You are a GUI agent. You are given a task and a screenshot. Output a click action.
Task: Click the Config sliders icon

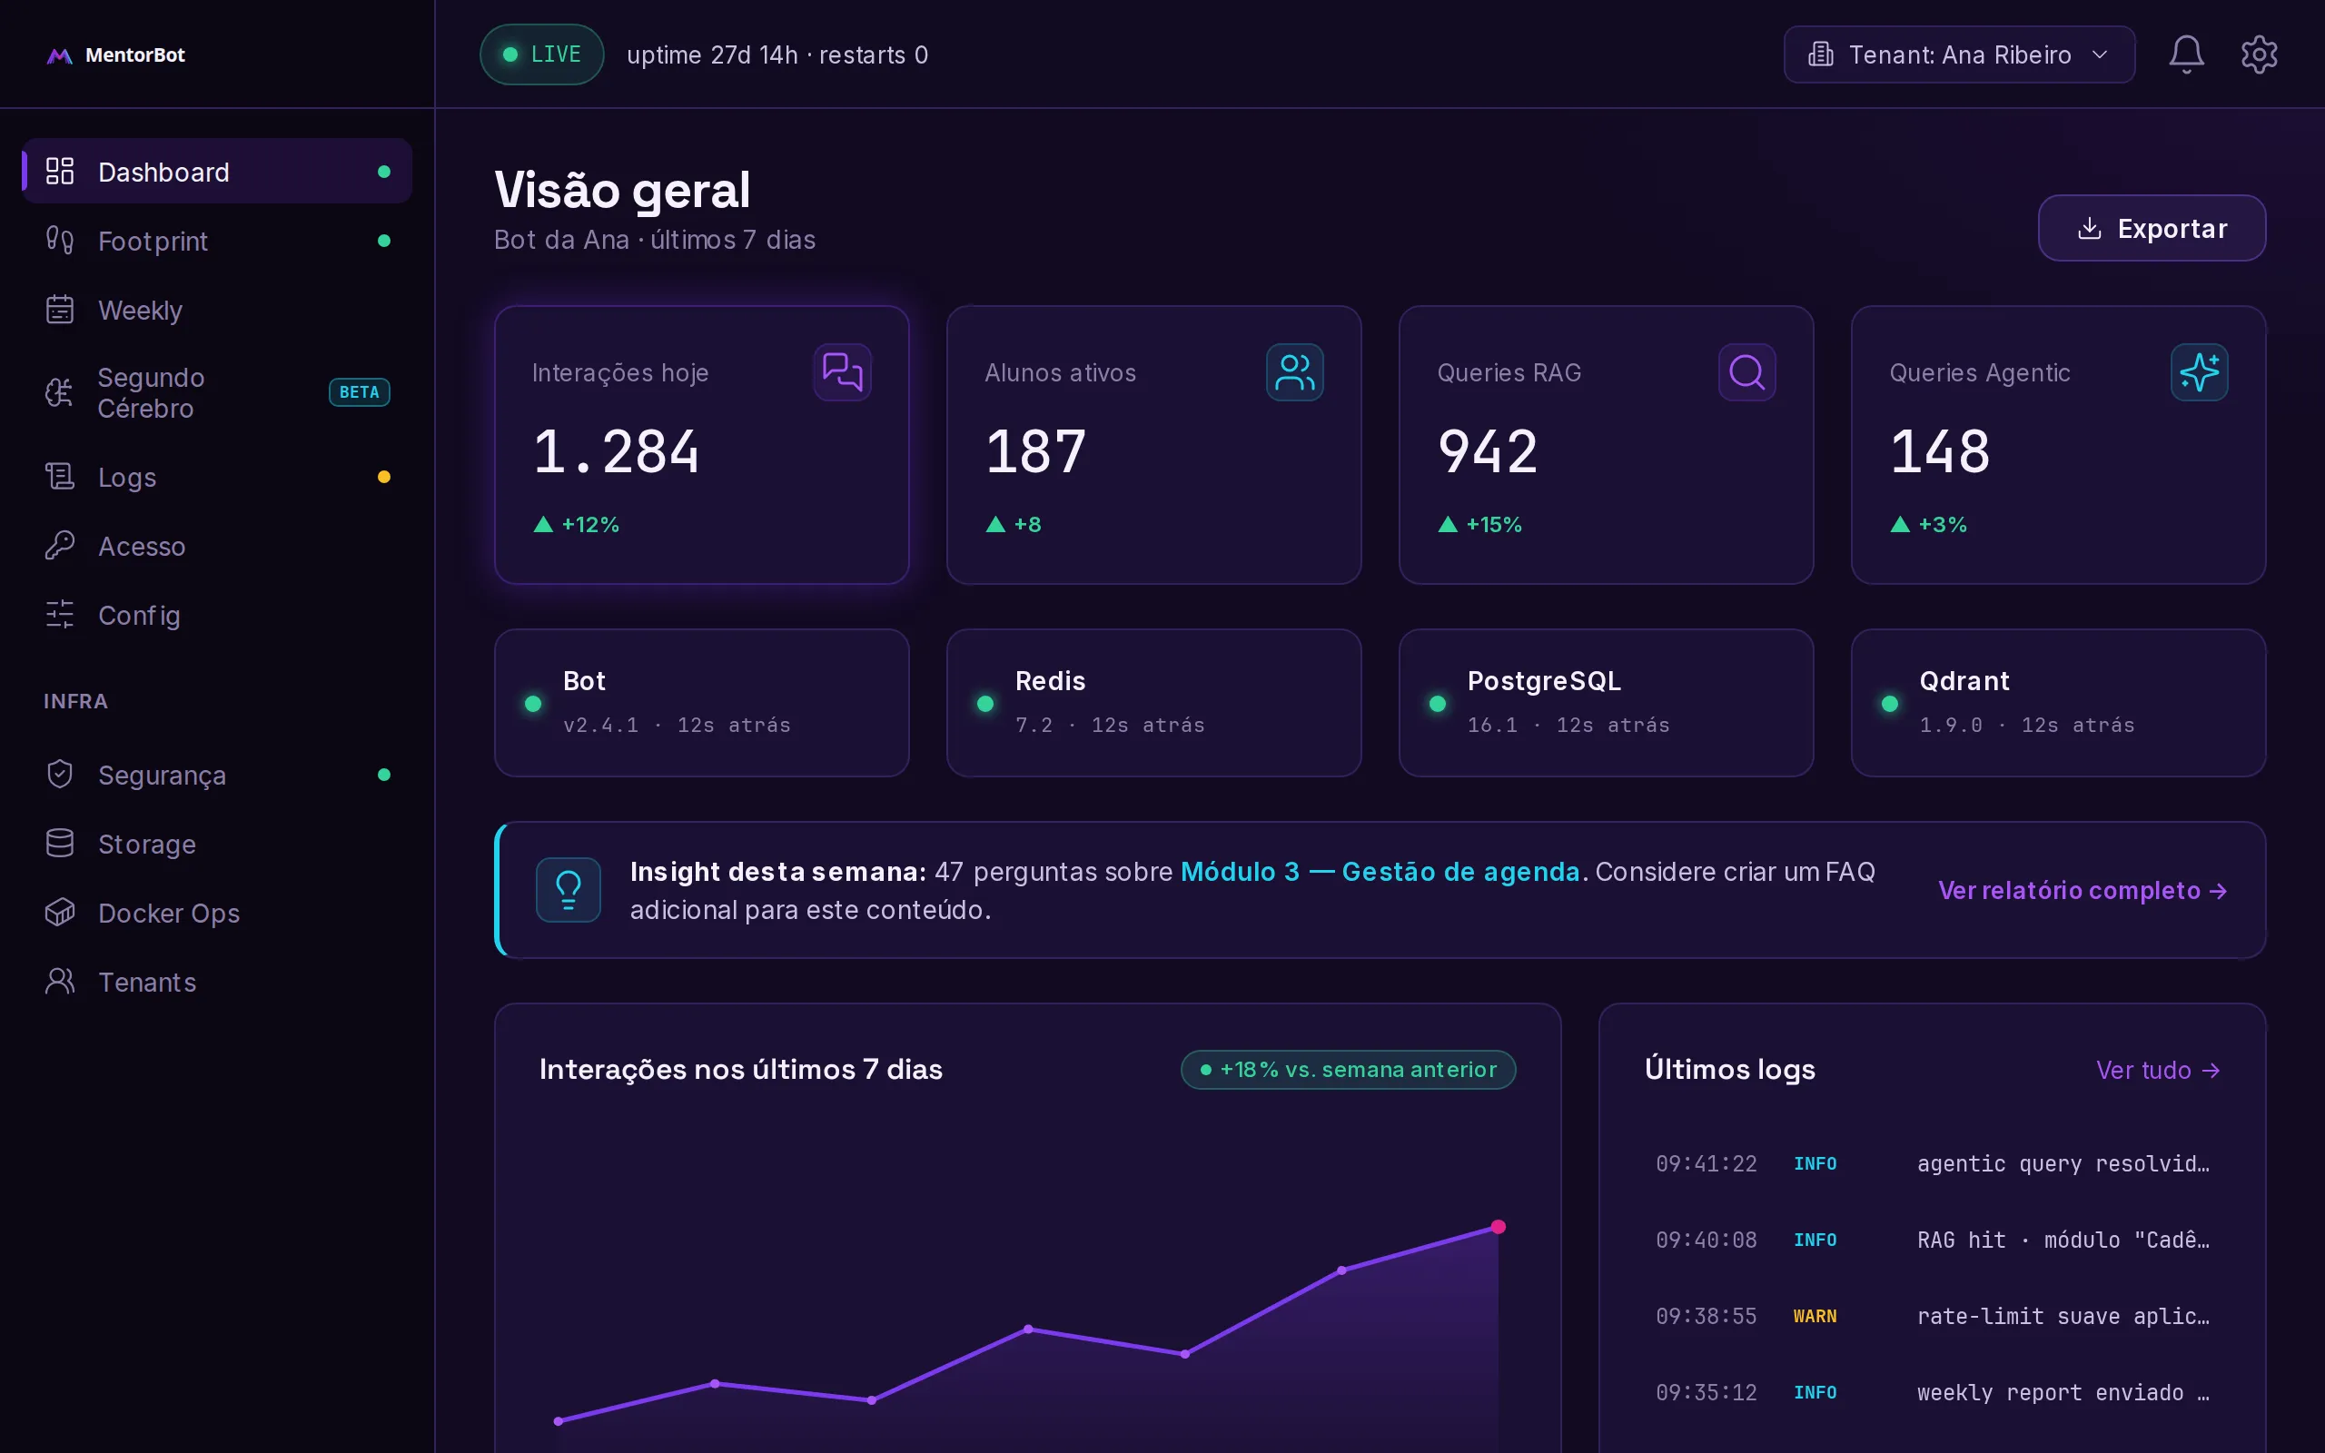[60, 615]
